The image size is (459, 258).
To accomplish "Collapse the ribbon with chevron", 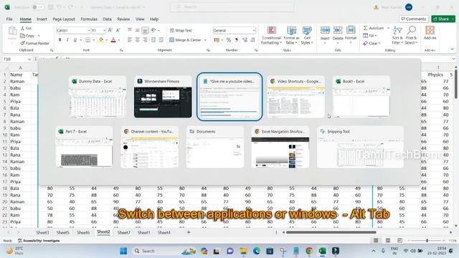I will click(x=453, y=49).
